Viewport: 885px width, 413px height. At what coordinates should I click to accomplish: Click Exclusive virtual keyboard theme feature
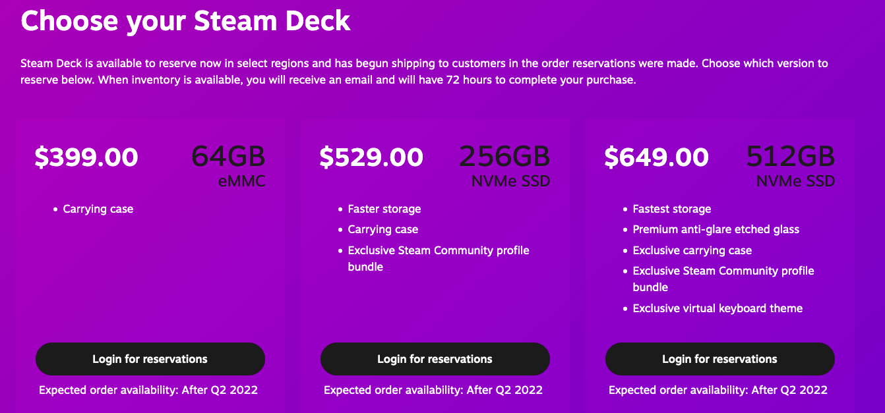717,308
